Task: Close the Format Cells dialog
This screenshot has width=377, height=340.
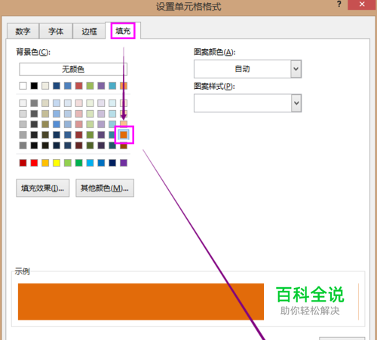Action: pyautogui.click(x=362, y=5)
